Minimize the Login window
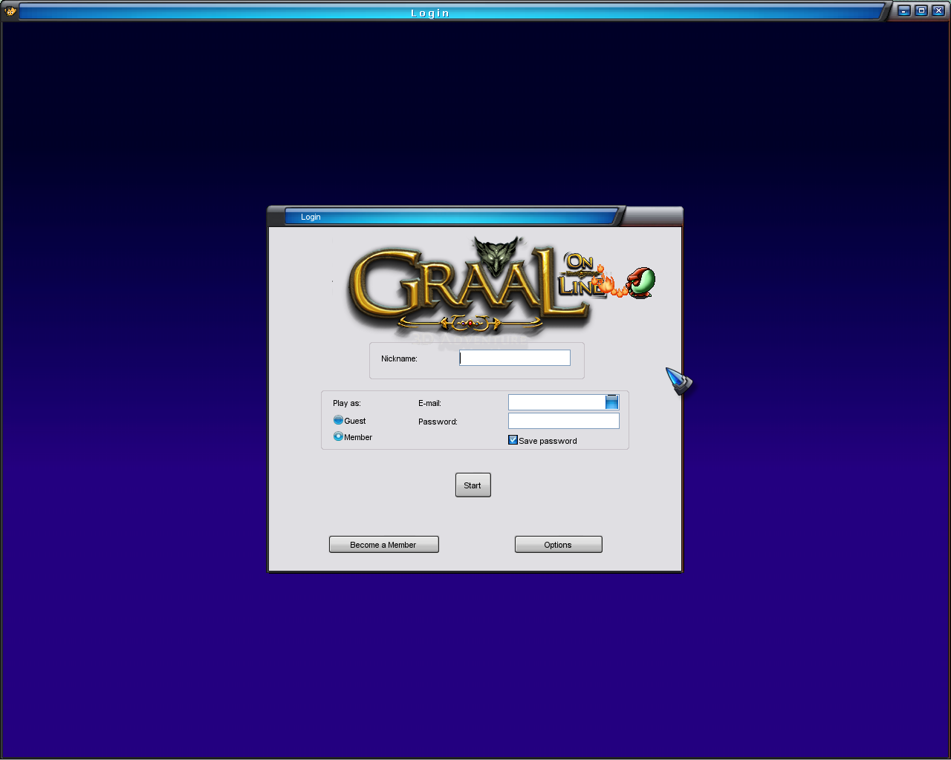The width and height of the screenshot is (951, 760). [903, 11]
